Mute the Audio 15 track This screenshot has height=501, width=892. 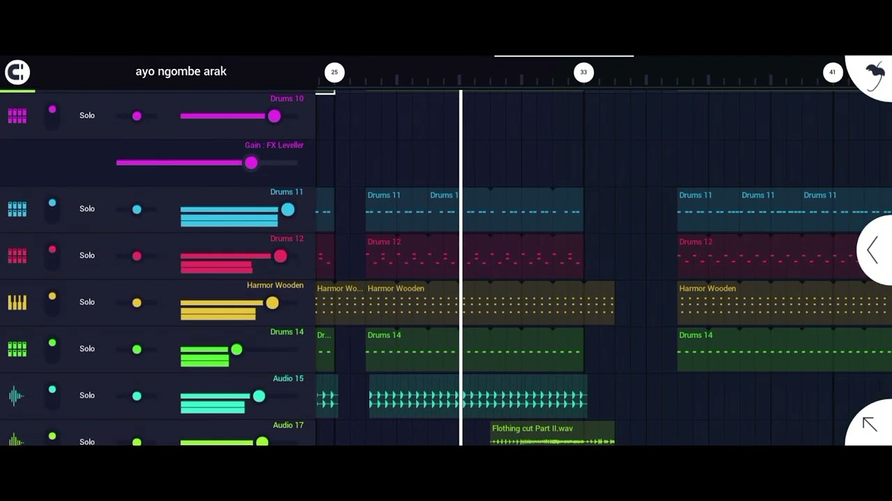pyautogui.click(x=52, y=395)
